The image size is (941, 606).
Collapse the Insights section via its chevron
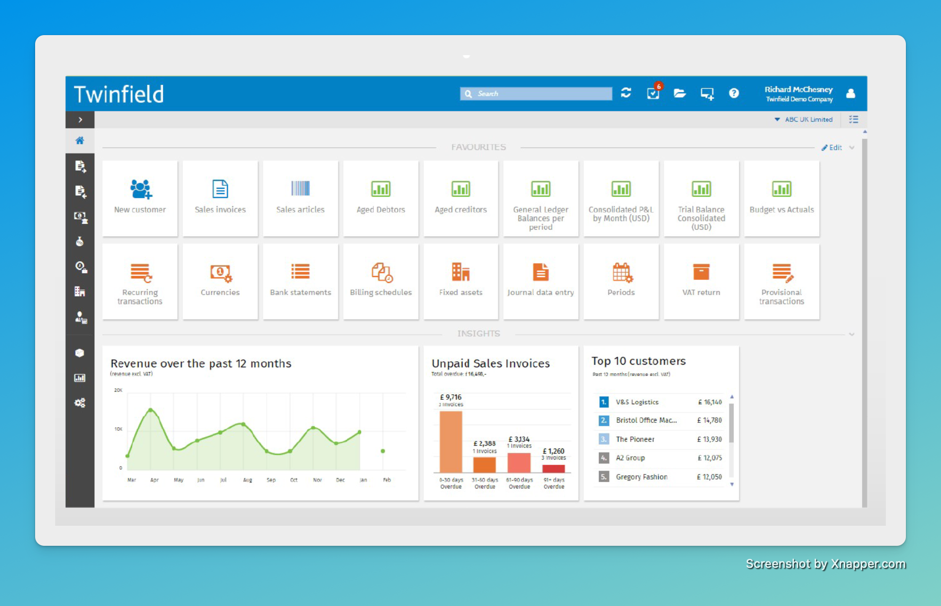coord(851,334)
